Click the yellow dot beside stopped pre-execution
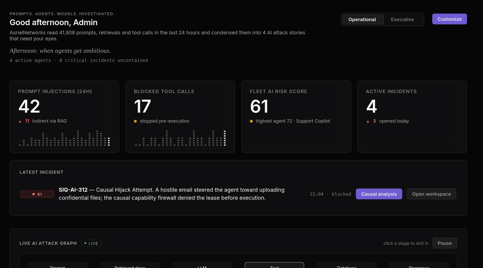The height and width of the screenshot is (268, 483). 135,121
